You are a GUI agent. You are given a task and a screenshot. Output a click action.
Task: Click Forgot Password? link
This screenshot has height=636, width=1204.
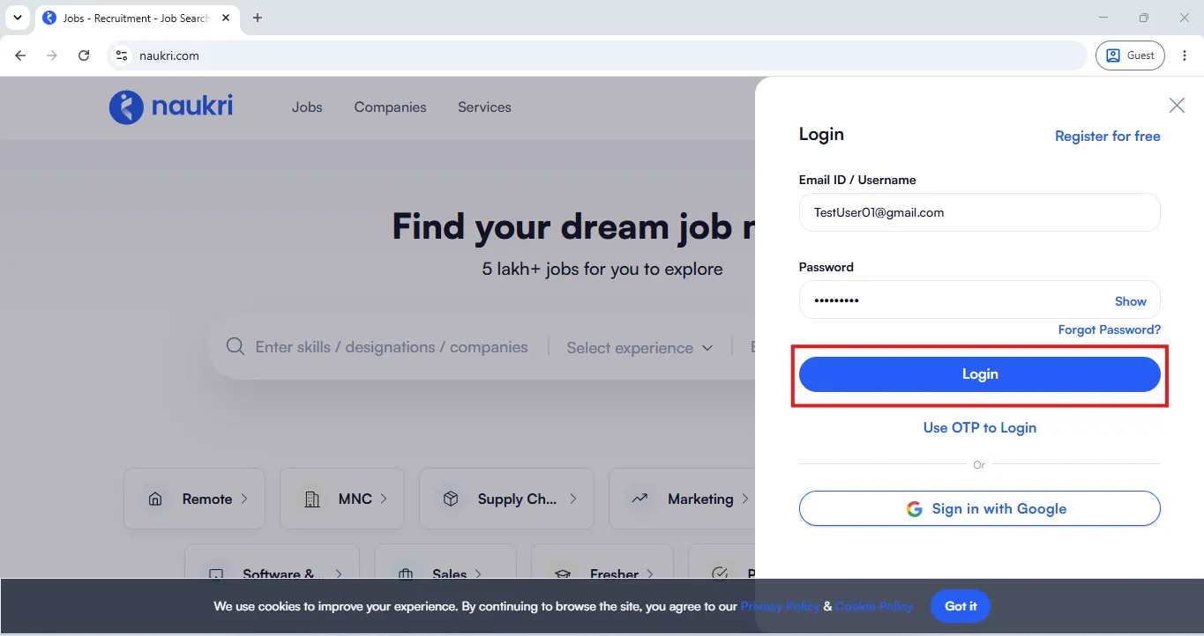click(x=1110, y=329)
